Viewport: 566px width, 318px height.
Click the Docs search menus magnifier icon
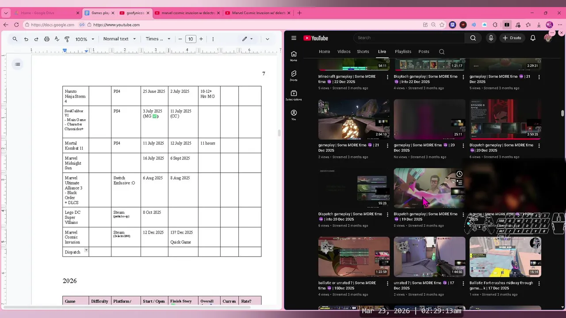tap(15, 39)
